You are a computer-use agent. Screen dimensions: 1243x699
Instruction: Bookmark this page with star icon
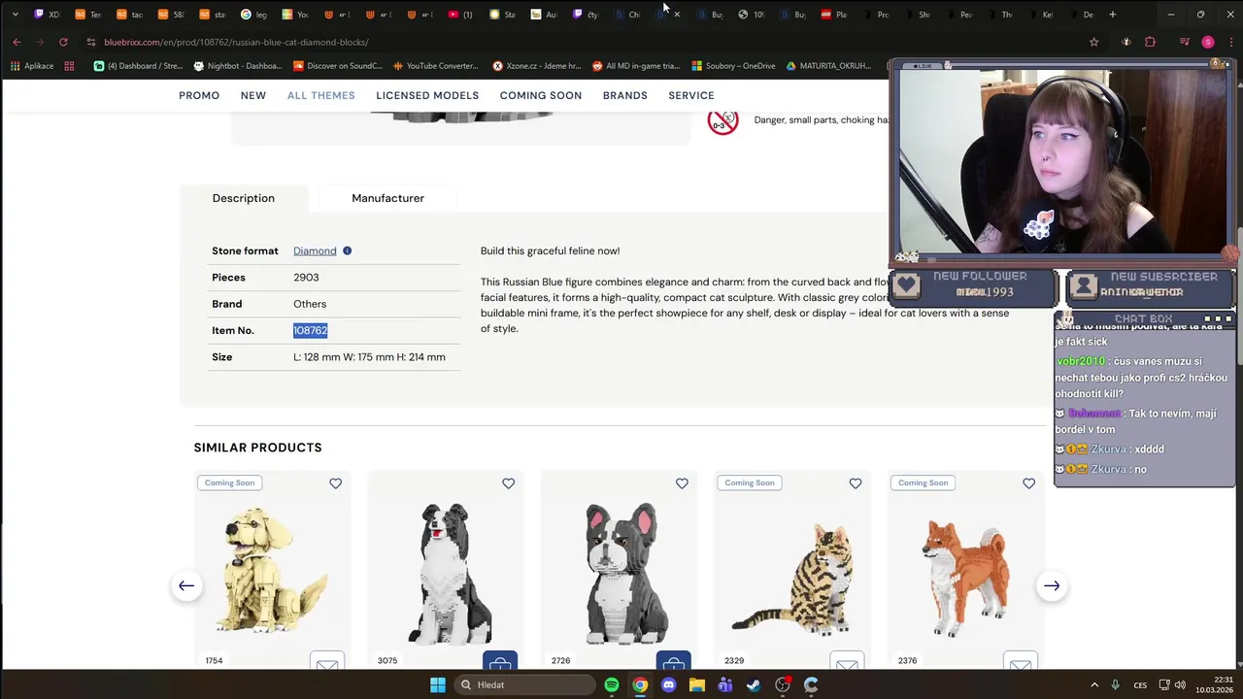tap(1093, 42)
